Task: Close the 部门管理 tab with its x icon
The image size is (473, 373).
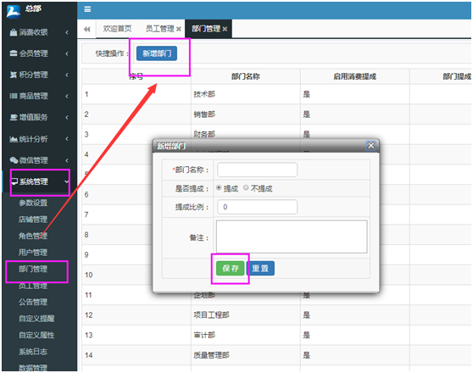Action: click(225, 29)
